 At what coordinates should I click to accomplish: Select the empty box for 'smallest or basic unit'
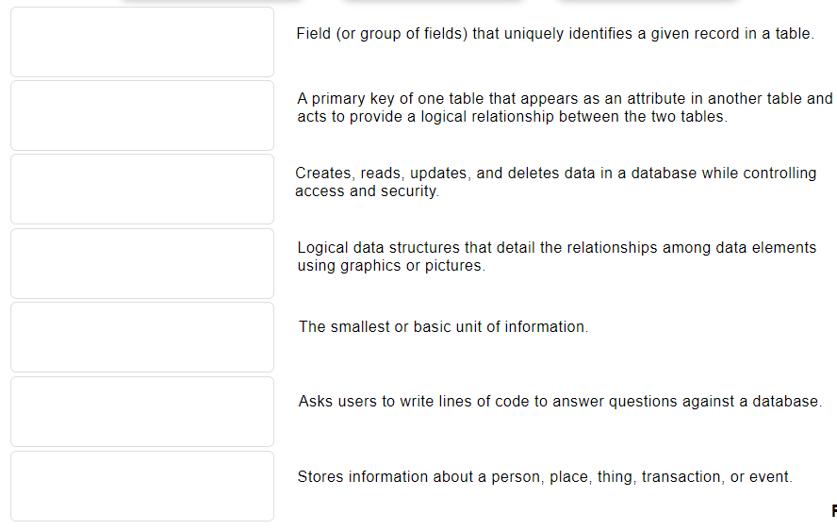point(142,337)
